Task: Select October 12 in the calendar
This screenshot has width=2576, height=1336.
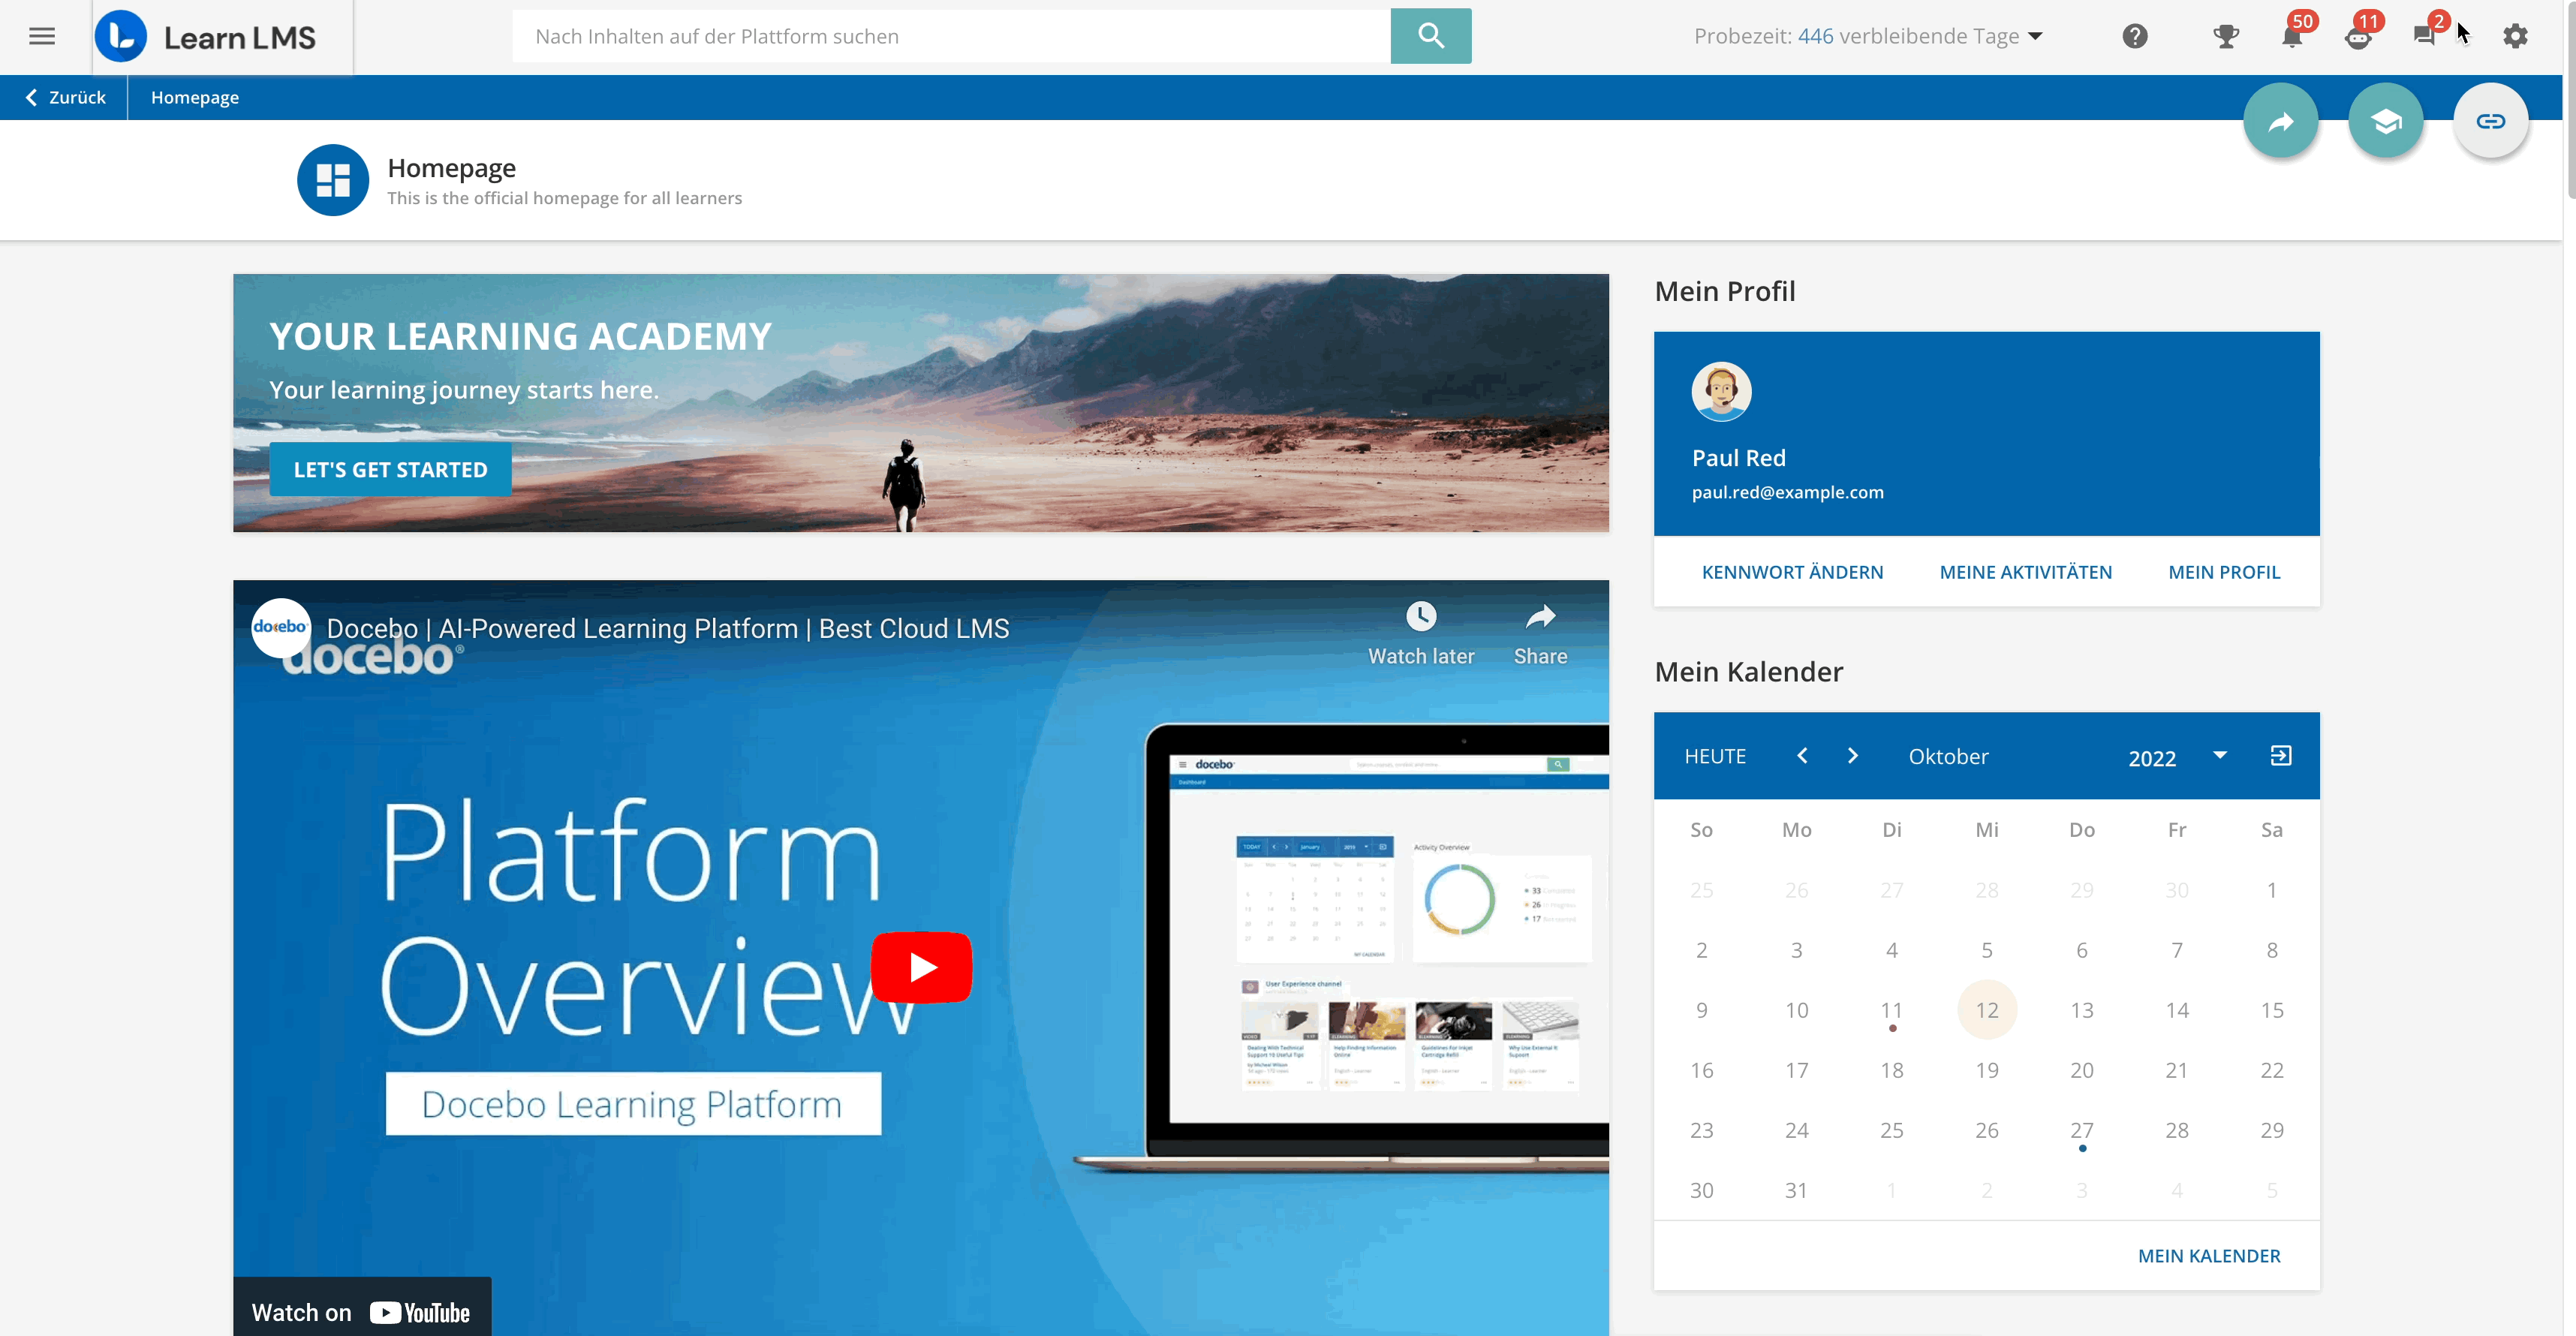Action: point(1986,1010)
